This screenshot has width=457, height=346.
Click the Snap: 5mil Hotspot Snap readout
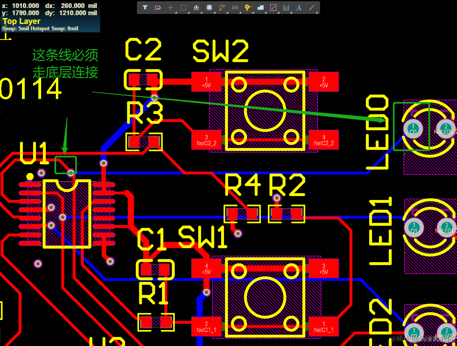coord(40,29)
